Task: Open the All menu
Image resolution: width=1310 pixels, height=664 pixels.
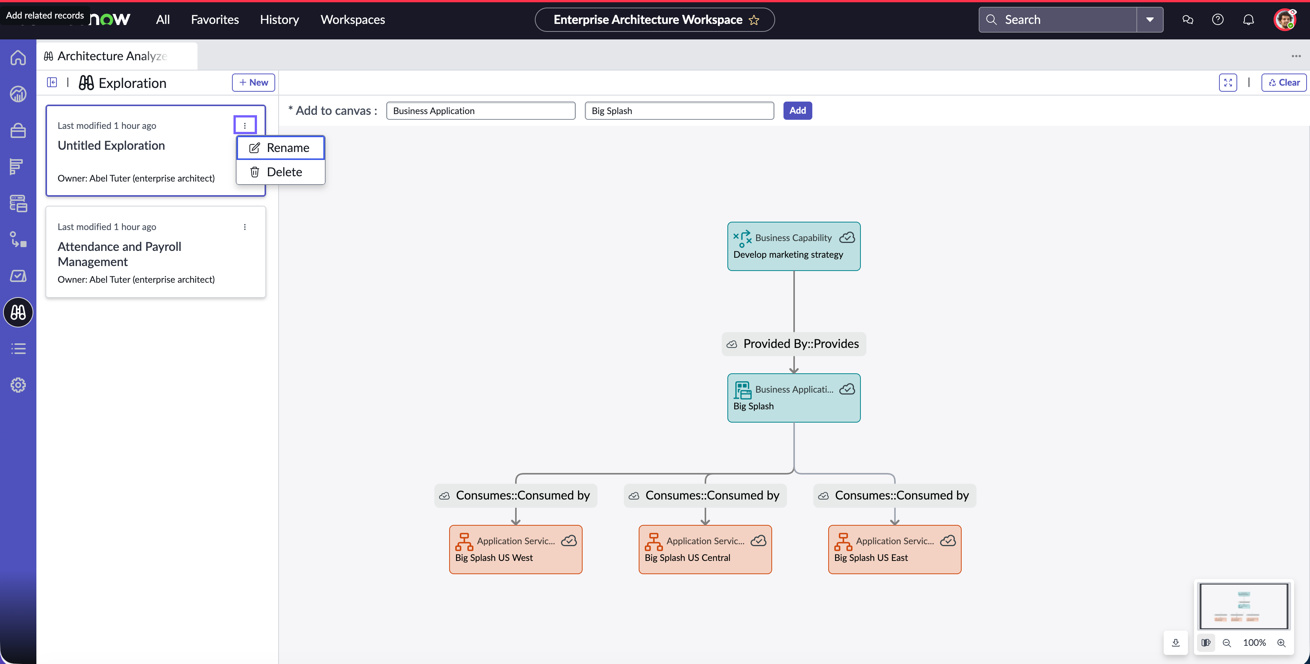Action: click(163, 19)
